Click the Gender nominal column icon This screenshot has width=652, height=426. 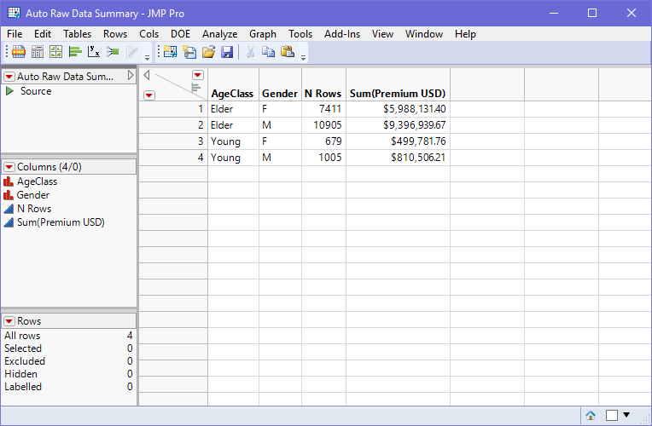(x=9, y=195)
